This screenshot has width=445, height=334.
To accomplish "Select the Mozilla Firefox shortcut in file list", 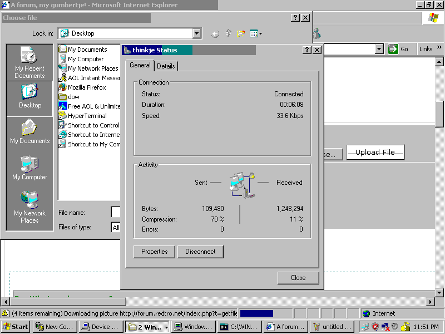I will coord(86,87).
